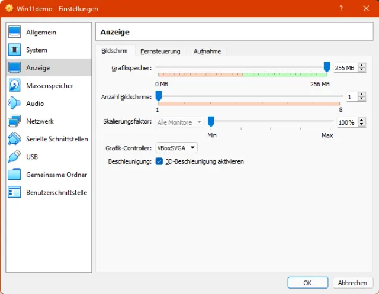Open Gemeinsame Ordner folder icon

tap(15, 175)
